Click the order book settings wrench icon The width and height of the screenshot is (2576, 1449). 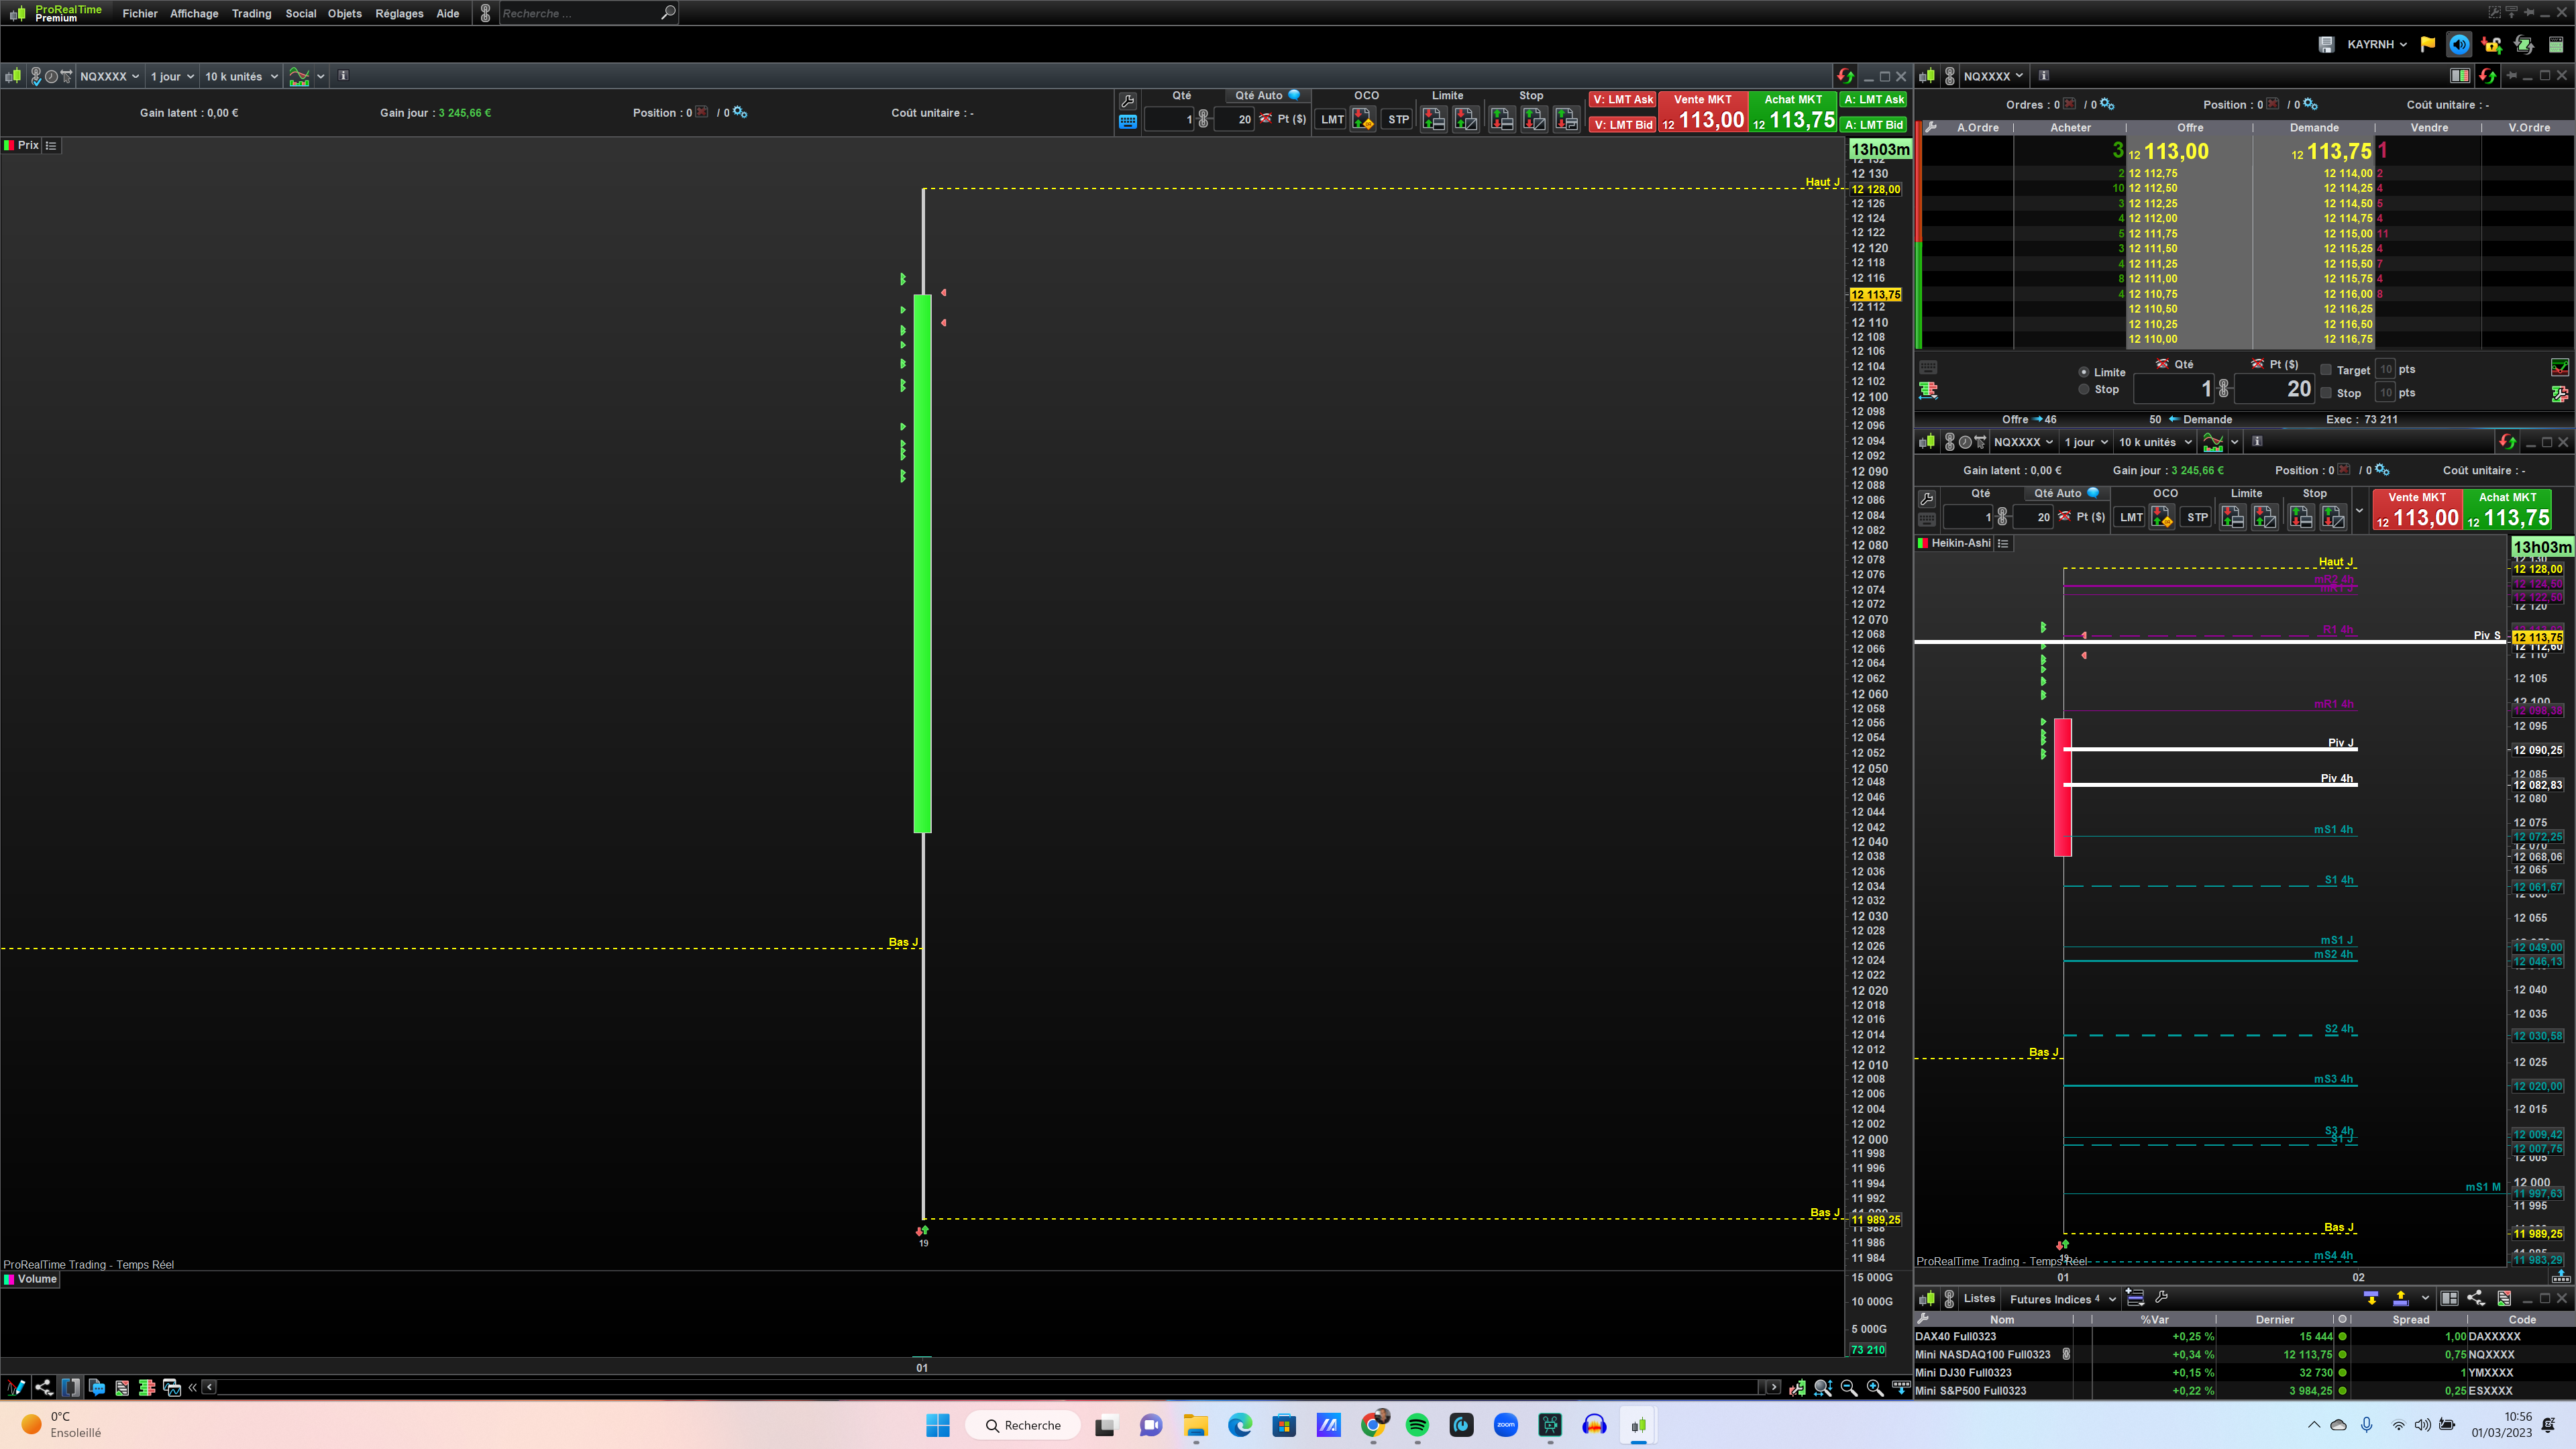point(1931,128)
